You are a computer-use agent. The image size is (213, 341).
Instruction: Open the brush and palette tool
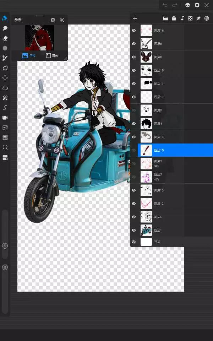[x=5, y=58]
